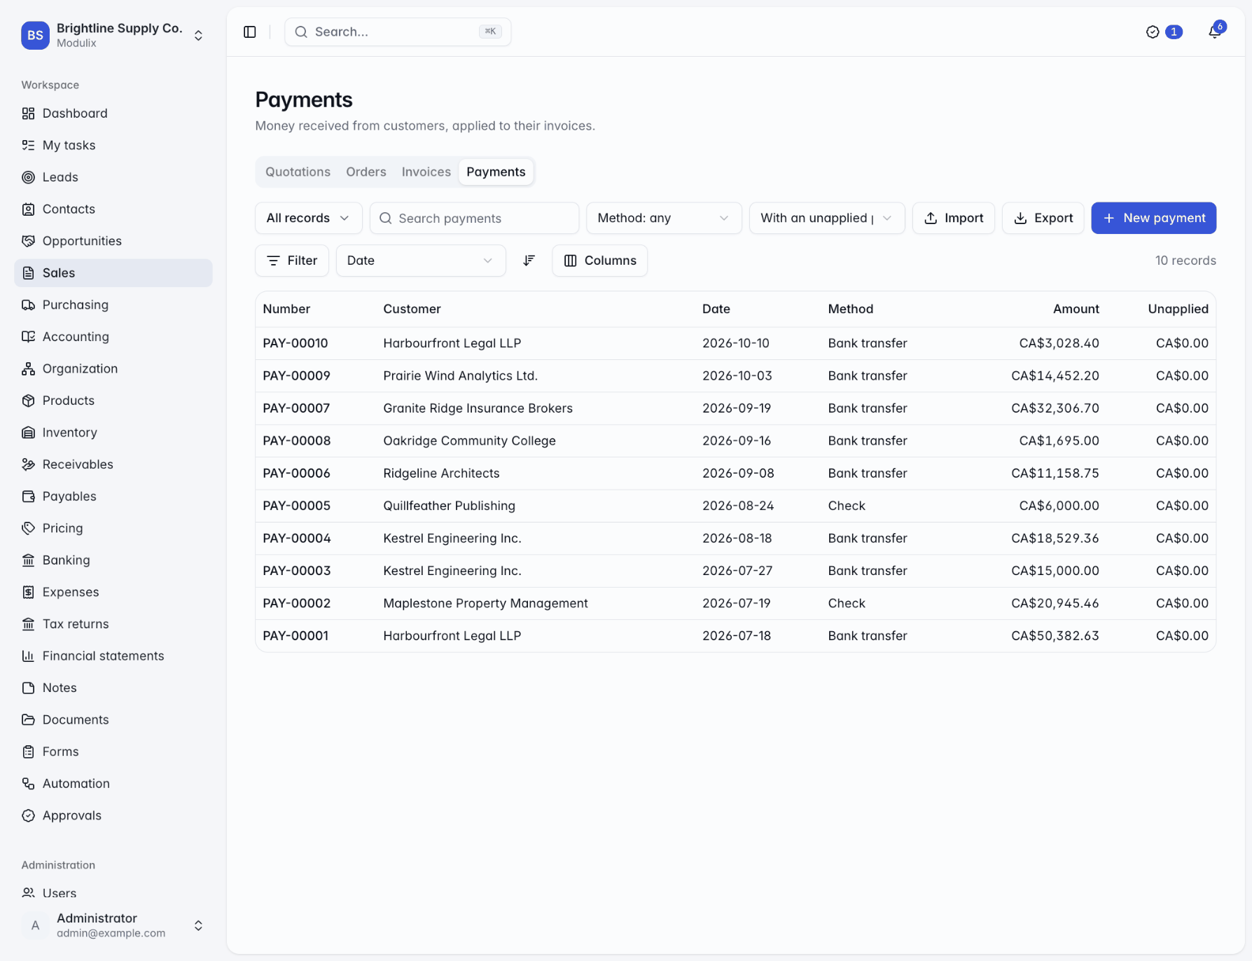Click the Columns button
This screenshot has width=1252, height=961.
coord(599,261)
